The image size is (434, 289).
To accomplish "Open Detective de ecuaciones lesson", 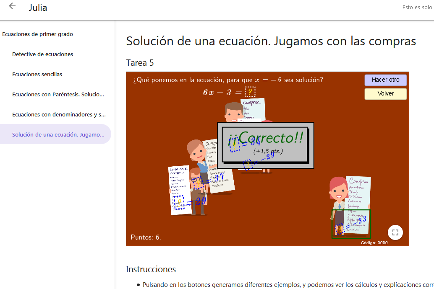I will click(43, 54).
